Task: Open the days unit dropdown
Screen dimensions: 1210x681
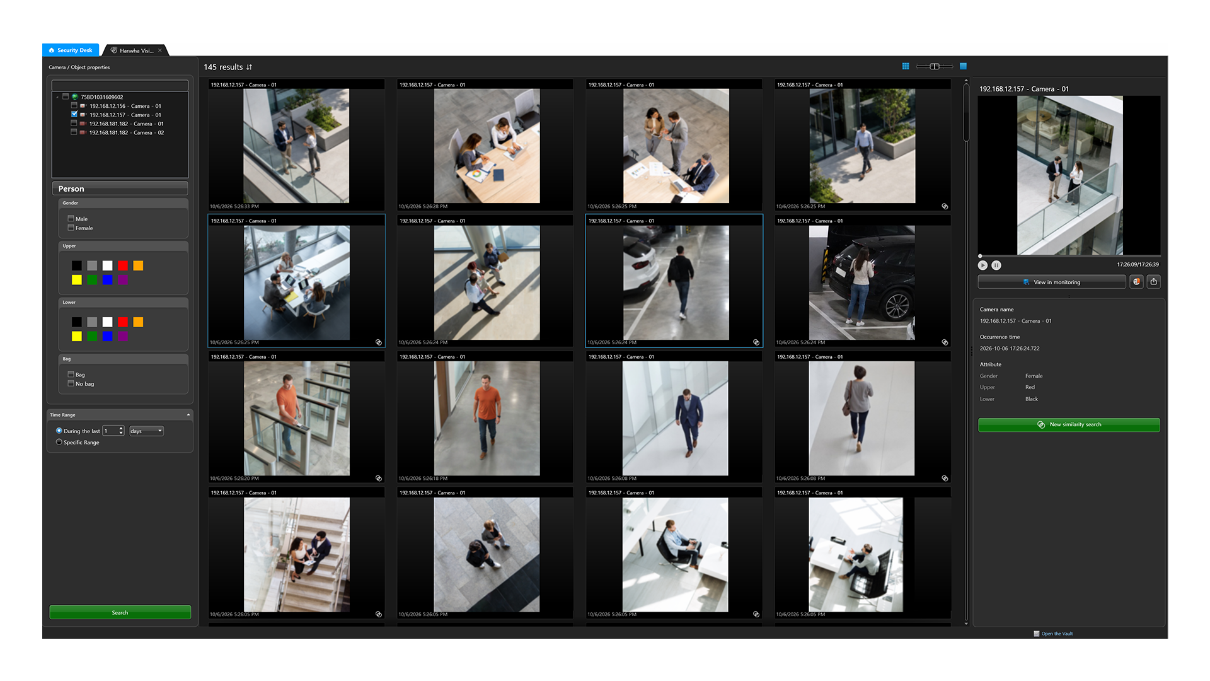Action: pos(146,431)
